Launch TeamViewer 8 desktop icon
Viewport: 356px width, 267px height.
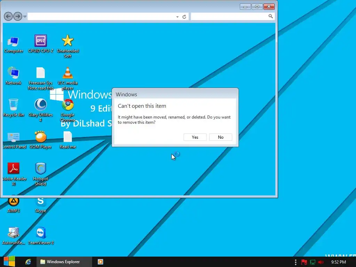[41, 236]
